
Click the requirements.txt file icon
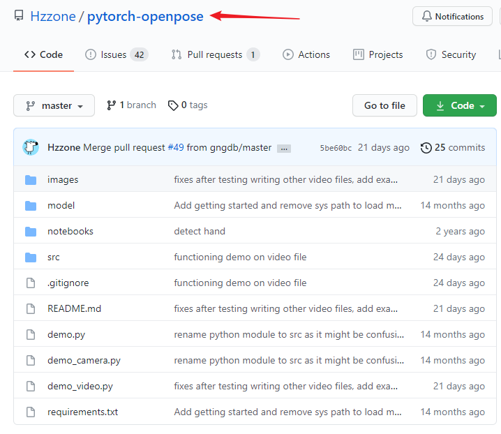[31, 412]
